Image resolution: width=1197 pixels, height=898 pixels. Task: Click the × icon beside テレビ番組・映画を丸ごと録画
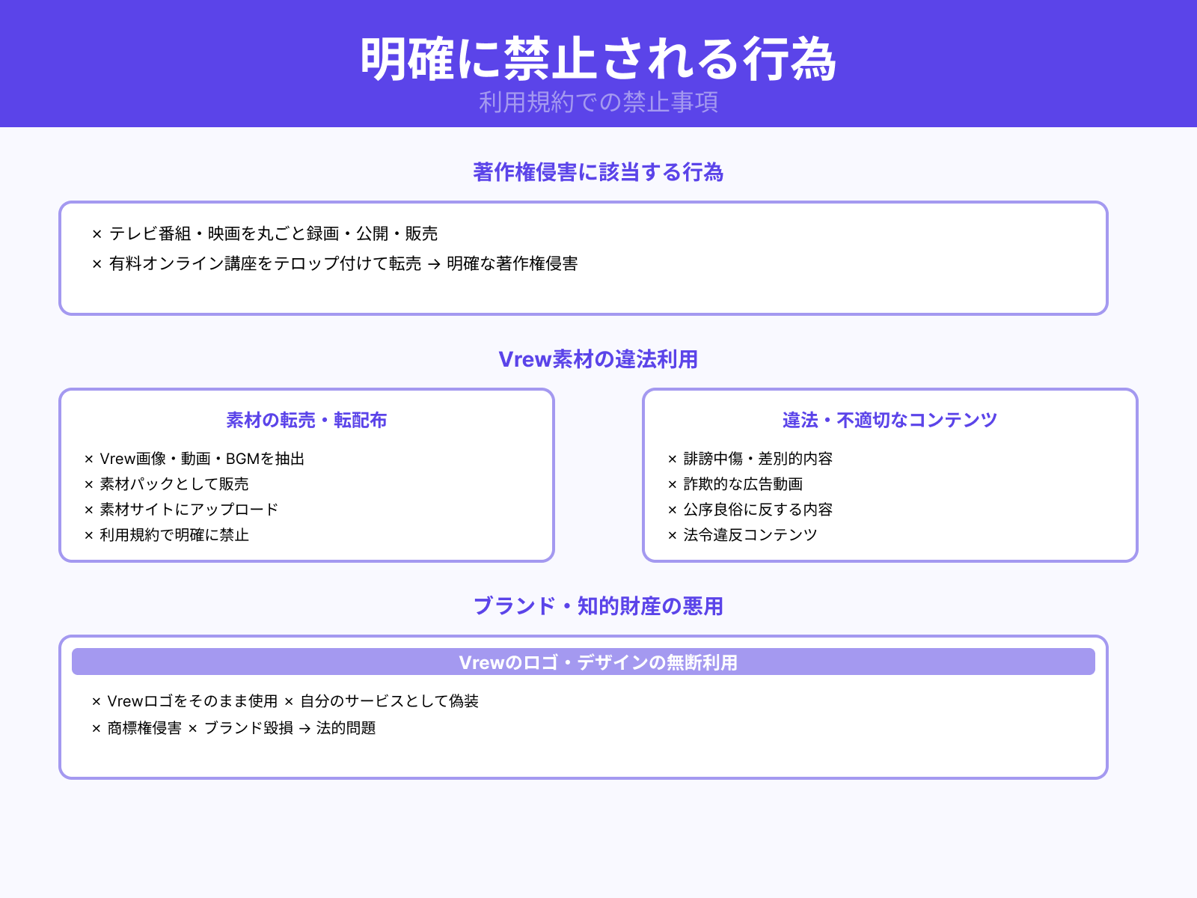point(96,234)
